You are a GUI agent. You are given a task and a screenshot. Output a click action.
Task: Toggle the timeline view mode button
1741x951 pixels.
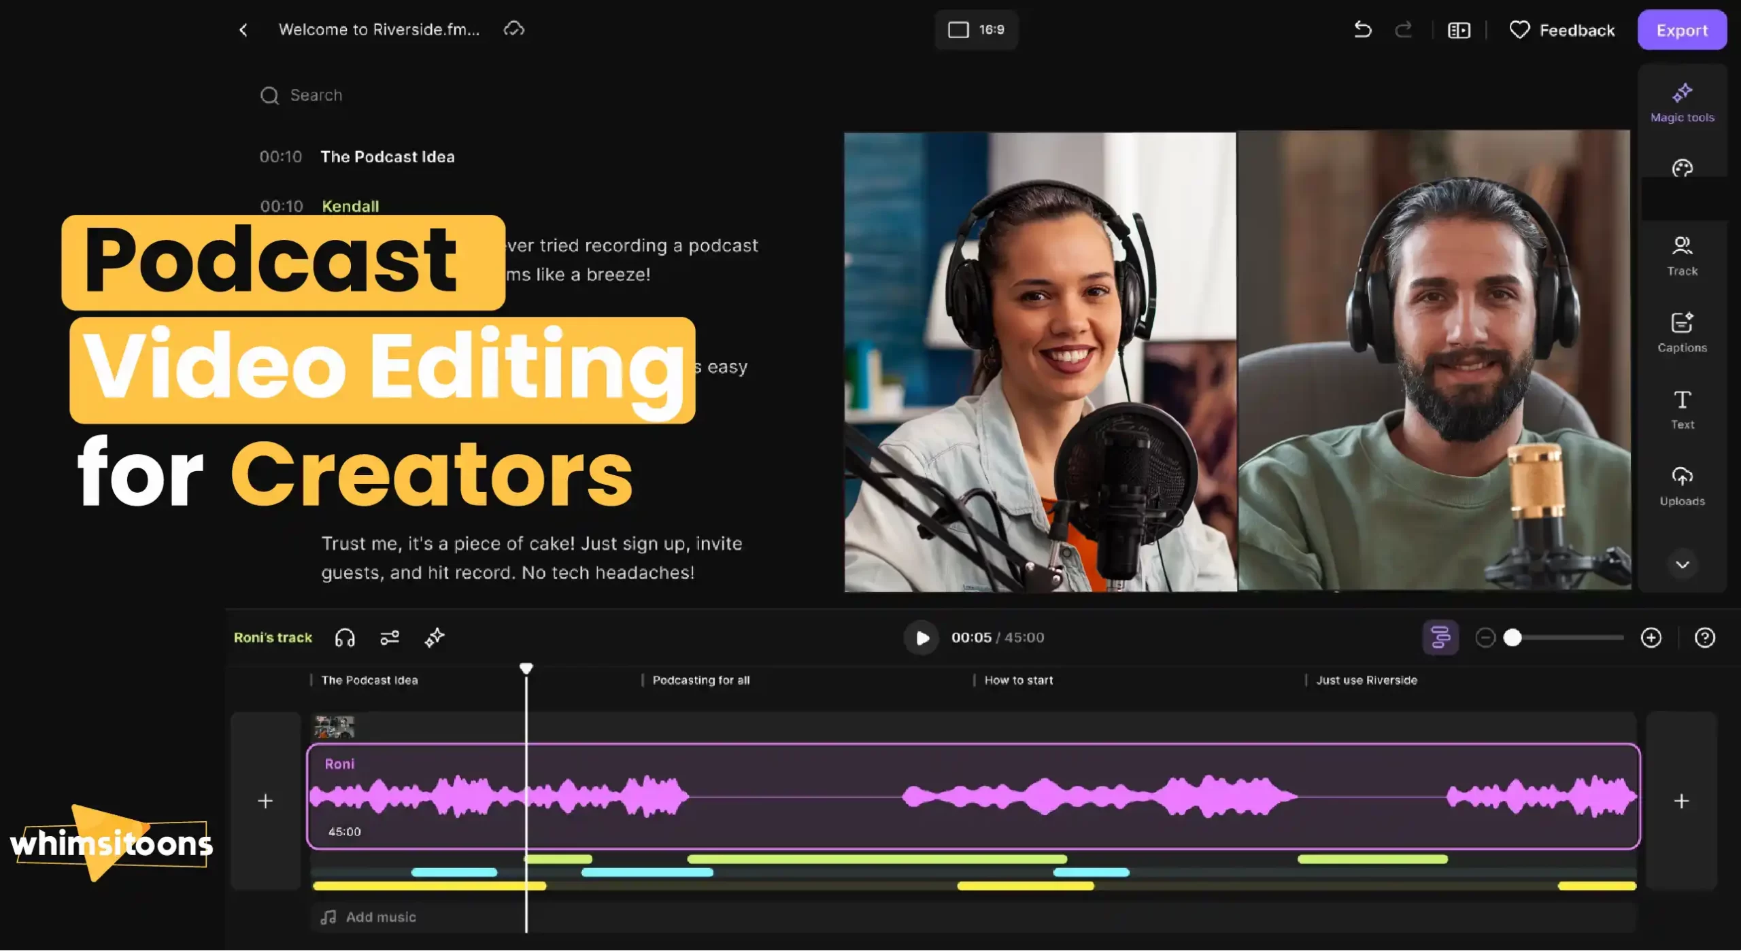click(x=1440, y=638)
